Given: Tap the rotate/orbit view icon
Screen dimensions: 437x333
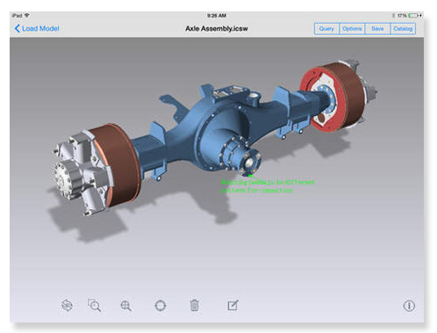Looking at the screenshot, I should [x=67, y=305].
